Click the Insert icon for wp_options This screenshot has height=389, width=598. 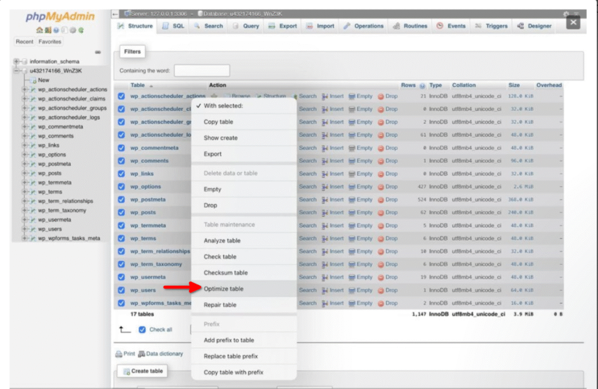(x=325, y=187)
